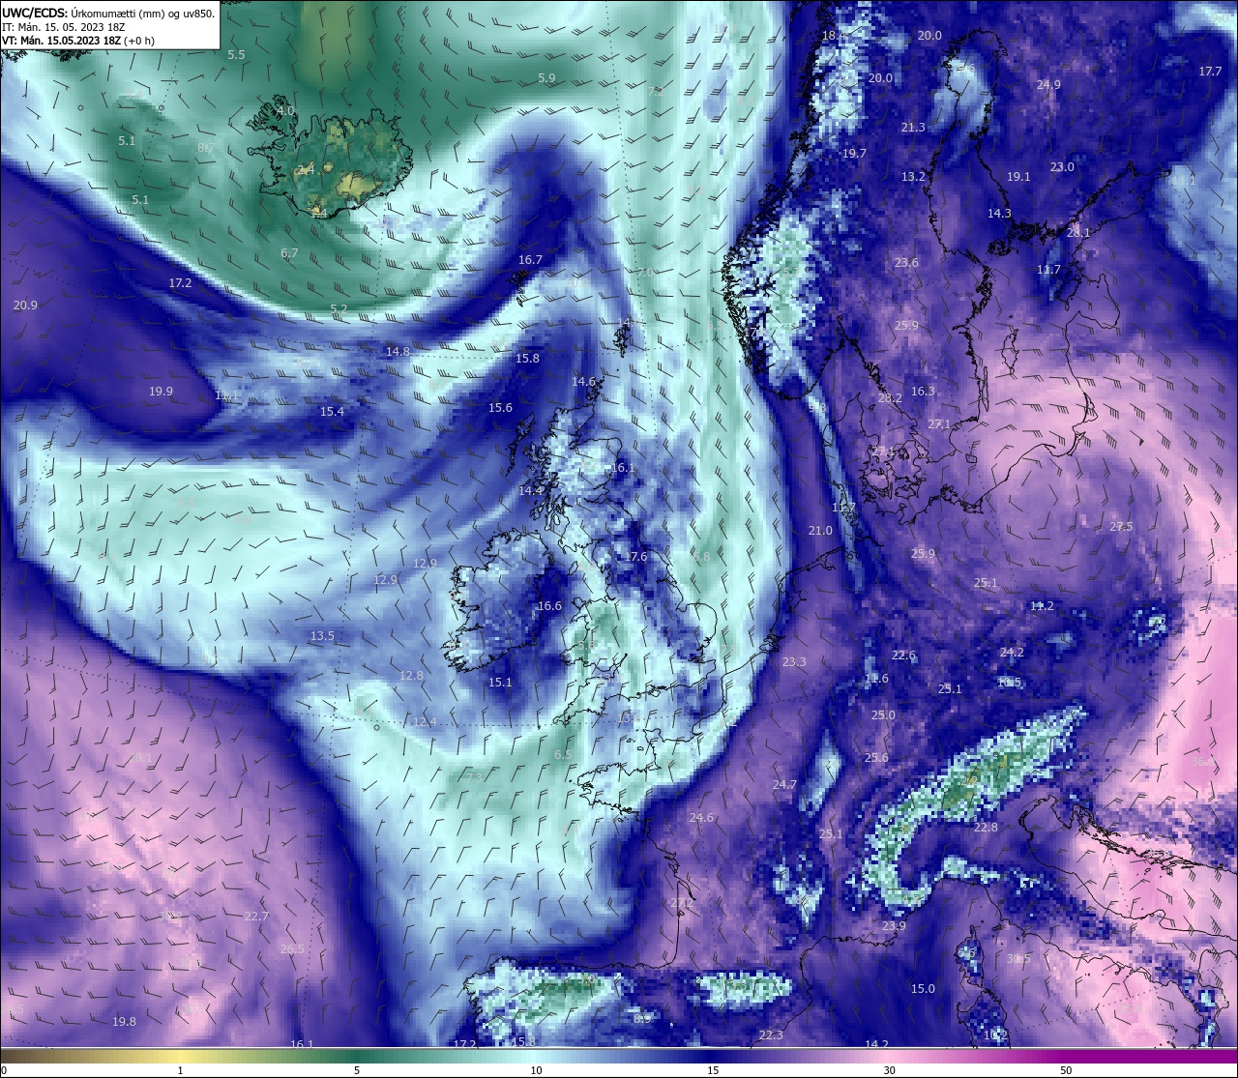Click the 28.2 map value

pyautogui.click(x=890, y=398)
